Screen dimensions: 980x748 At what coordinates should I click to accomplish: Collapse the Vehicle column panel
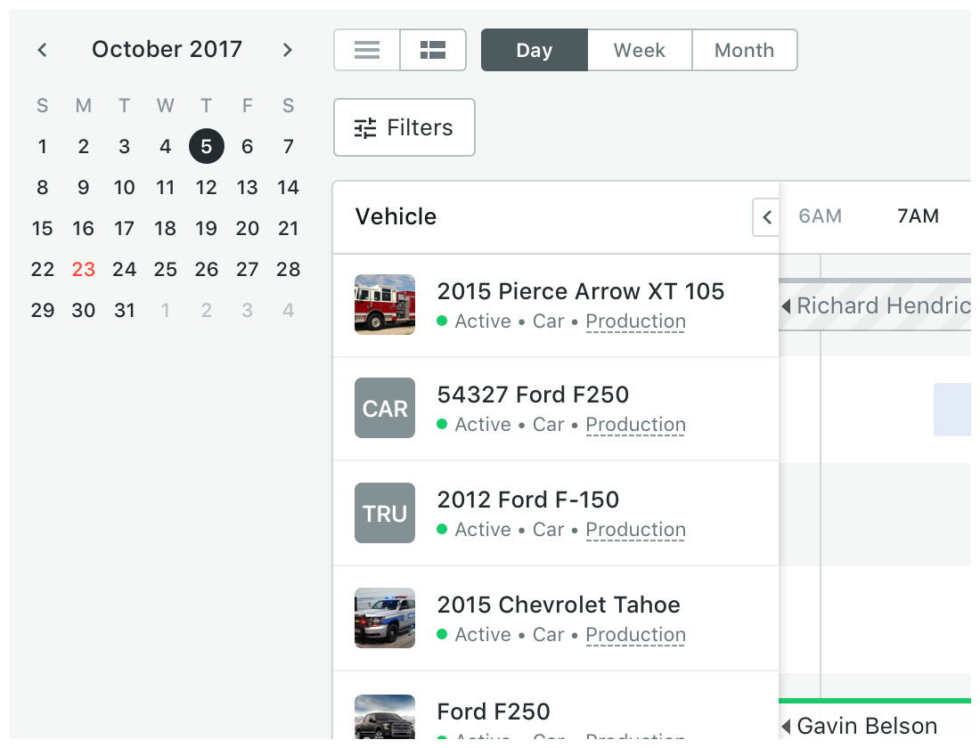click(766, 217)
